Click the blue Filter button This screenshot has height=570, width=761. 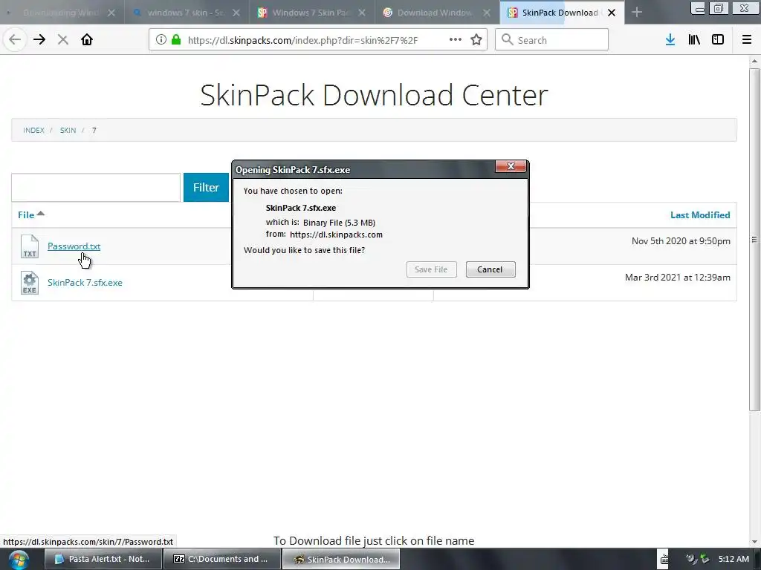[x=207, y=188]
